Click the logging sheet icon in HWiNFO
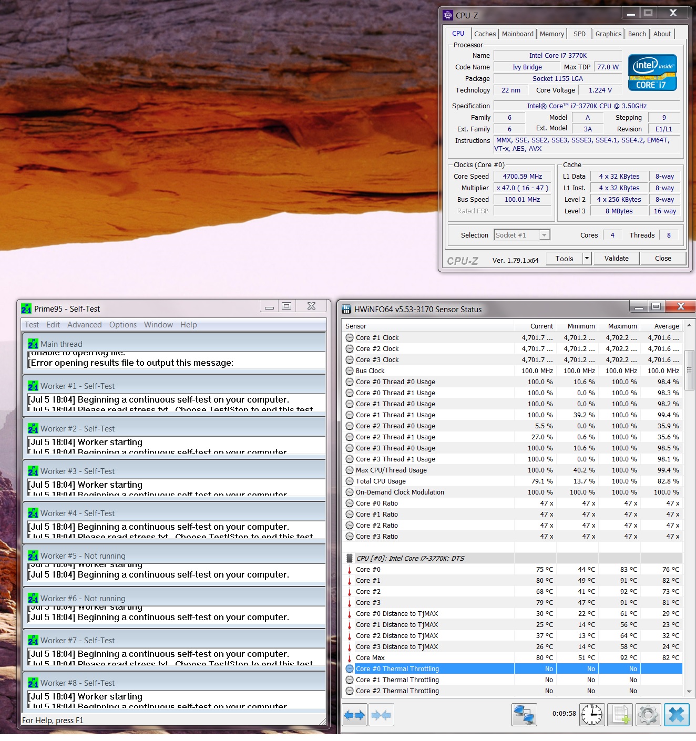This screenshot has height=741, width=696. coord(620,715)
